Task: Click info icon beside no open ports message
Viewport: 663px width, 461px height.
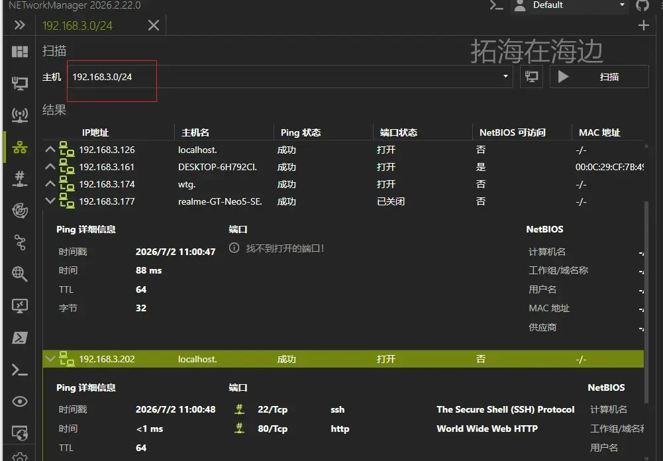Action: click(x=234, y=248)
